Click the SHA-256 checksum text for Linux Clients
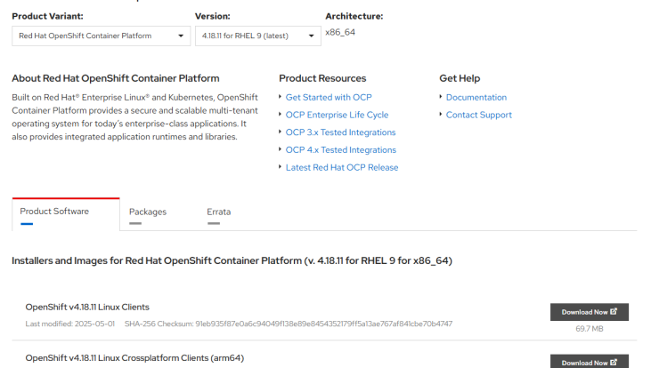Screen dimensions: 659x368 (x=289, y=324)
